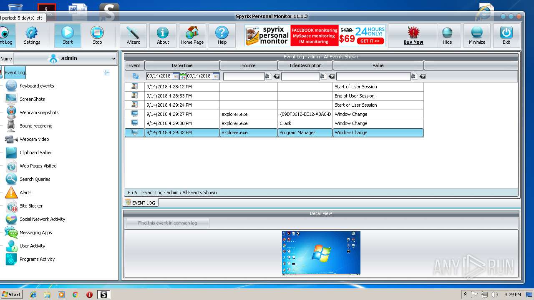Exit the program via Exit button

click(506, 35)
